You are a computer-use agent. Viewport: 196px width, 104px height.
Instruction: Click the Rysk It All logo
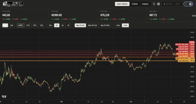13,4
